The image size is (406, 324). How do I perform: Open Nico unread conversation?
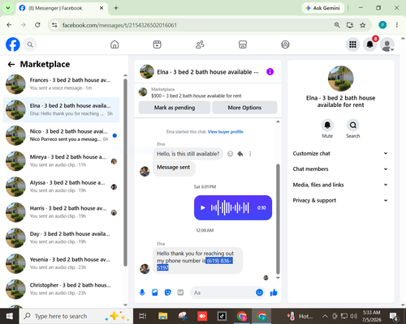[61, 135]
